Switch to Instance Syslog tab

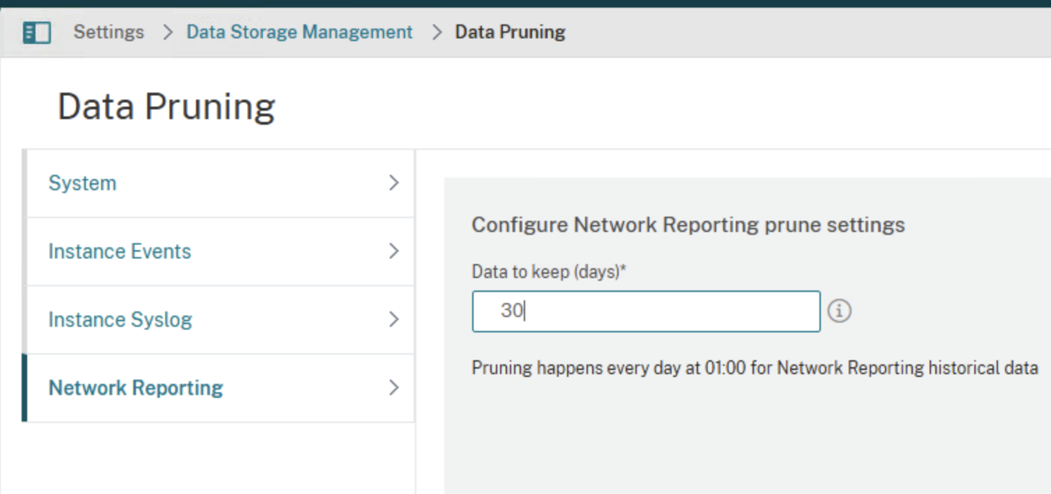pyautogui.click(x=120, y=320)
